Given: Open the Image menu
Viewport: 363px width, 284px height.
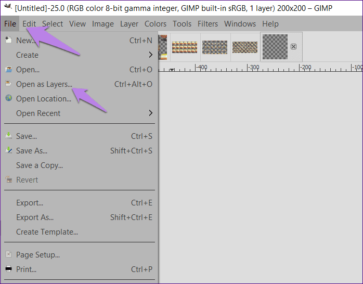Looking at the screenshot, I should click(x=103, y=23).
